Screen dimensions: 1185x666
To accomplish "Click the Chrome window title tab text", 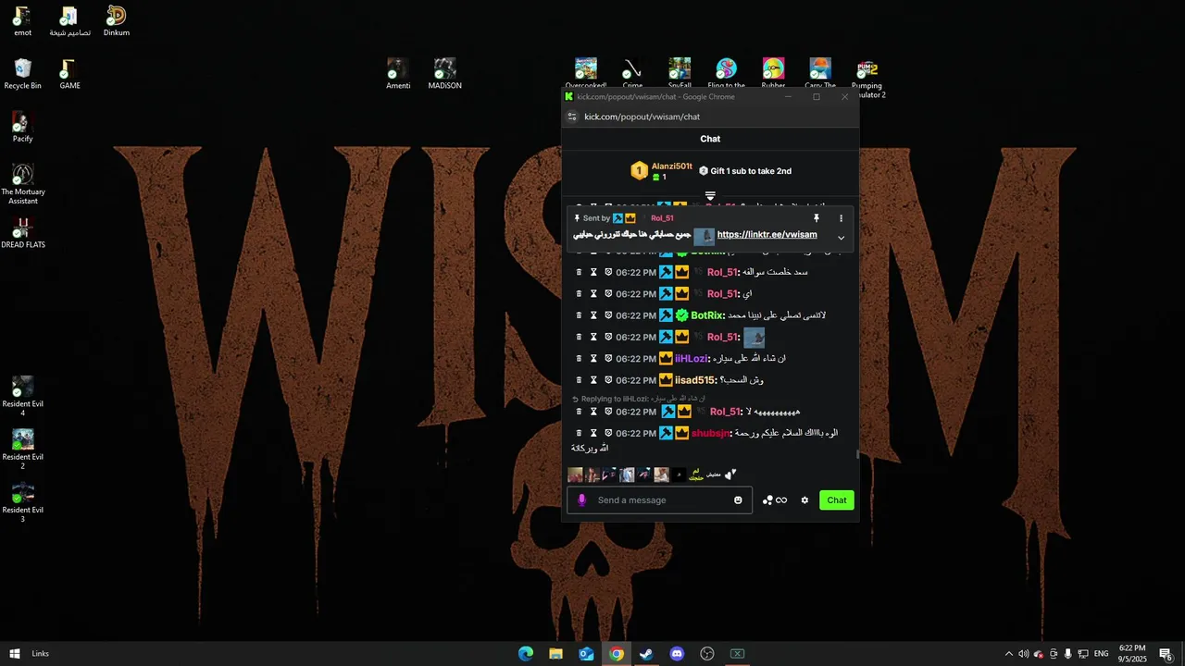I will pos(655,96).
